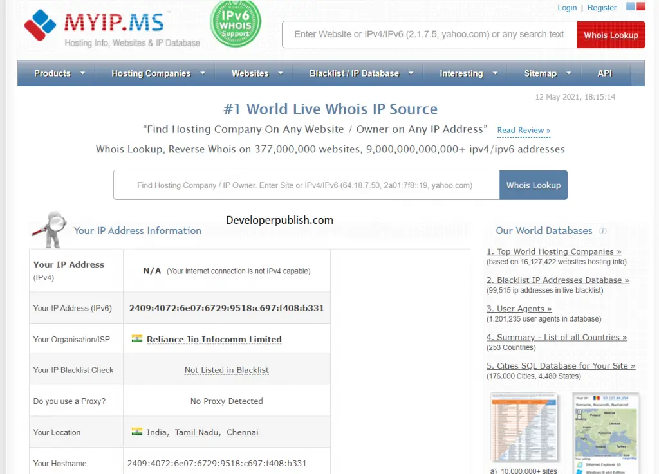Click the Login link
Viewport: 659px width, 474px height.
click(x=567, y=8)
